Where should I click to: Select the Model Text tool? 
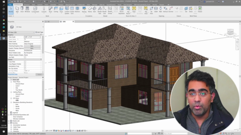(99, 10)
